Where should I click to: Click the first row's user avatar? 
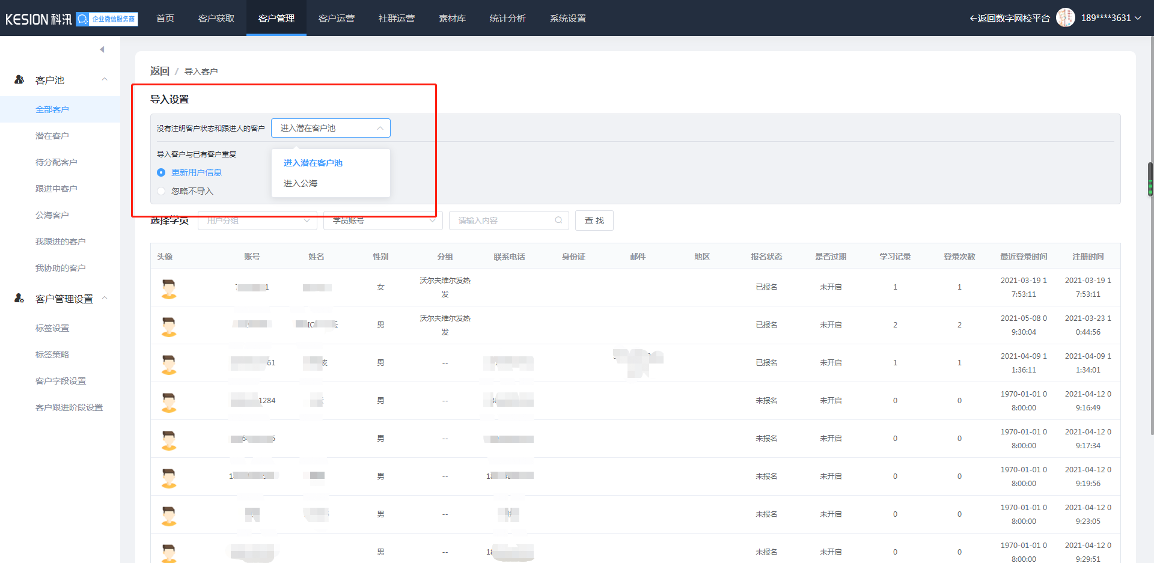click(169, 288)
